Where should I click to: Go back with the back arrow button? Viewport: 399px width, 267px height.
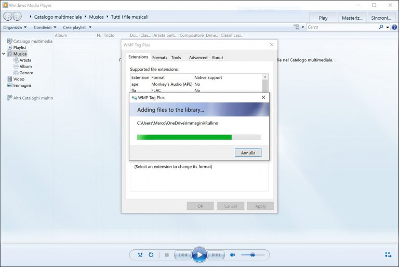tap(8, 17)
